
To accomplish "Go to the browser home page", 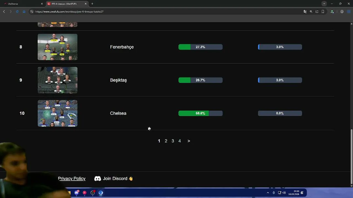I will 24,12.
